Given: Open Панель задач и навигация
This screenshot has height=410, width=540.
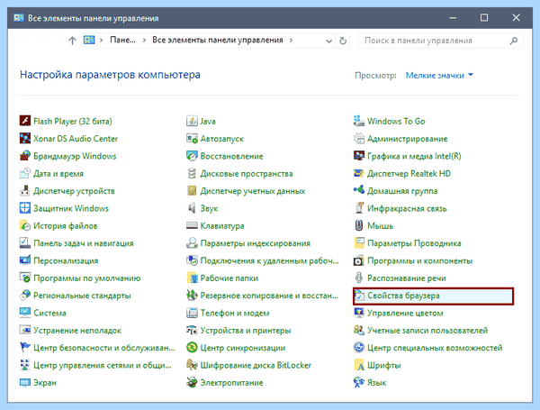Looking at the screenshot, I should (x=84, y=243).
